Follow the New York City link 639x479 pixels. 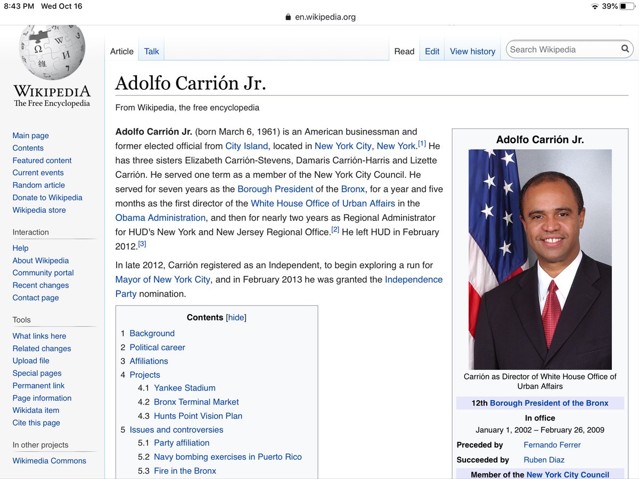pyautogui.click(x=343, y=146)
